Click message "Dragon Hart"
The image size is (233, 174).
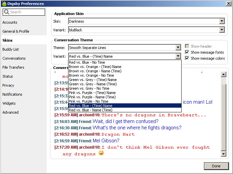[x=118, y=134]
